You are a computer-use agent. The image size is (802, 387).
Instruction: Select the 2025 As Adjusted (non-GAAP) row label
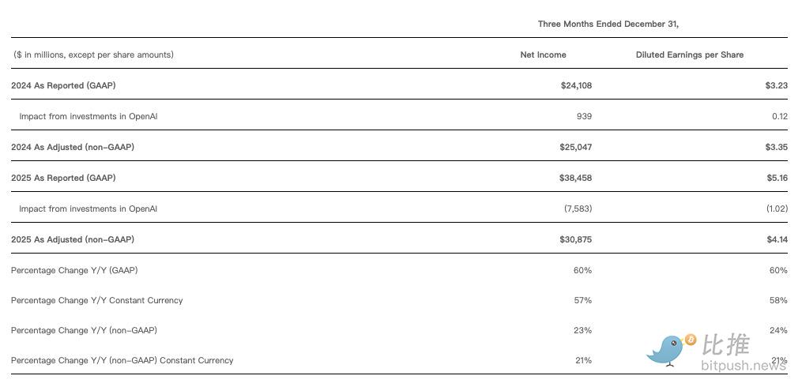(x=73, y=239)
